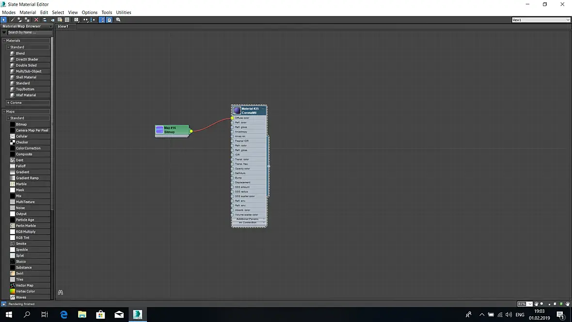Screen dimensions: 572x322
Task: Click Lay Out Children icon
Action: coord(93,20)
